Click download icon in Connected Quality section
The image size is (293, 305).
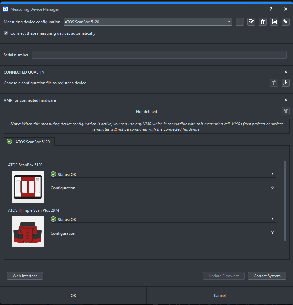[286, 83]
